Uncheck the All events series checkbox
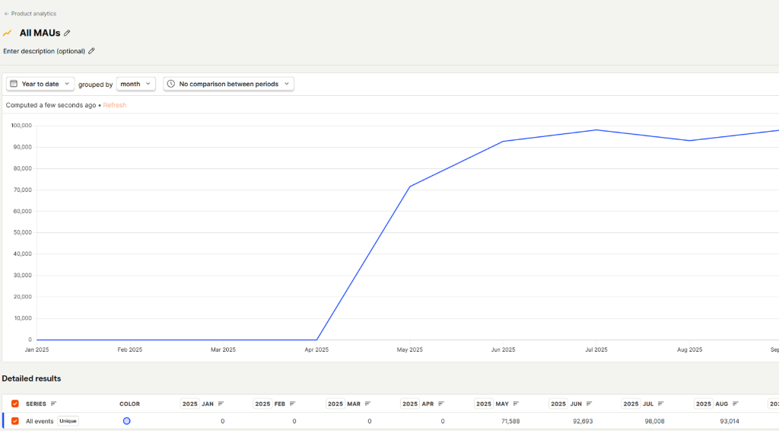 coord(15,421)
